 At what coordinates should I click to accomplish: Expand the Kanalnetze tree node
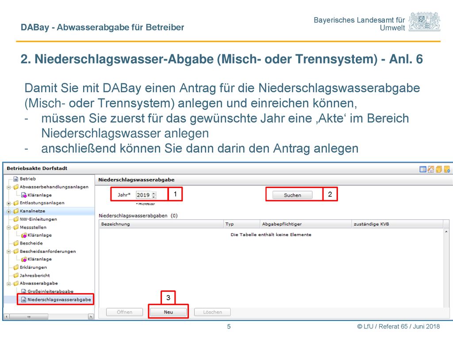coord(9,211)
